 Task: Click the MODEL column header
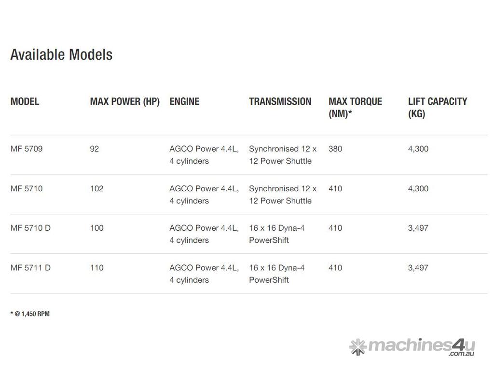25,102
